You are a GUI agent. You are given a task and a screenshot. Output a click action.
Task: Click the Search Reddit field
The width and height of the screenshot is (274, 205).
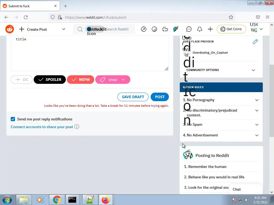pos(104,29)
